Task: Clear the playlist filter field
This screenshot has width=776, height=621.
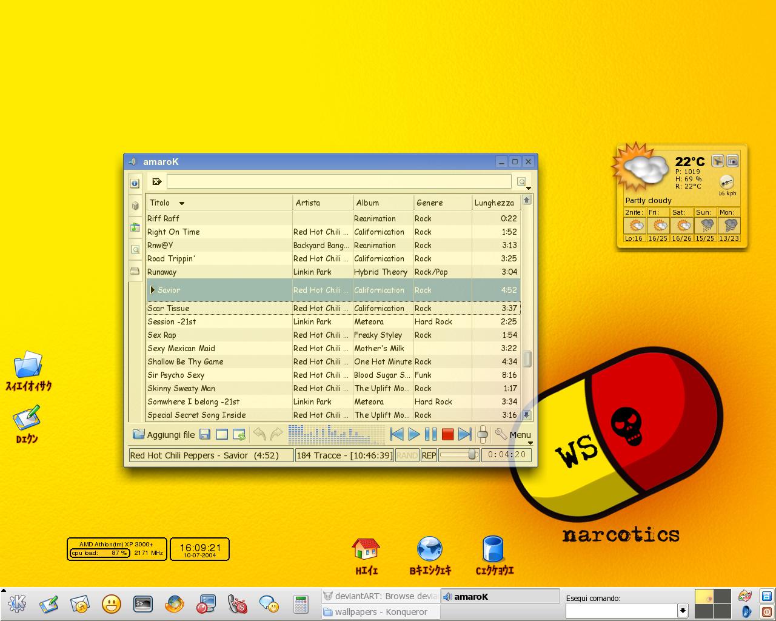Action: coord(157,181)
